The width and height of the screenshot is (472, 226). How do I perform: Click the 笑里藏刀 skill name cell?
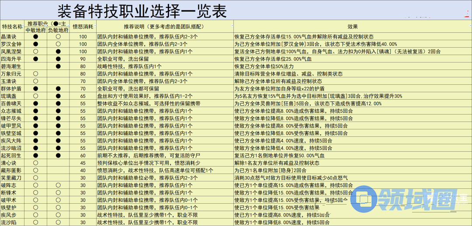click(12, 177)
